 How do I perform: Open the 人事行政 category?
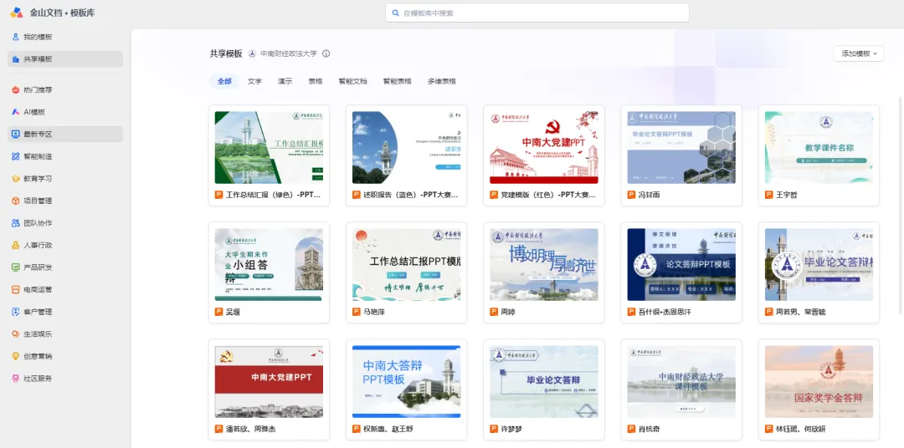(65, 245)
